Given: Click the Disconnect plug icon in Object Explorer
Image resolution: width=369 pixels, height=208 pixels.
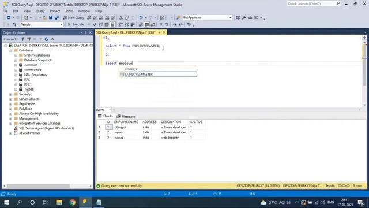Looking at the screenshot, I should pos(29,39).
